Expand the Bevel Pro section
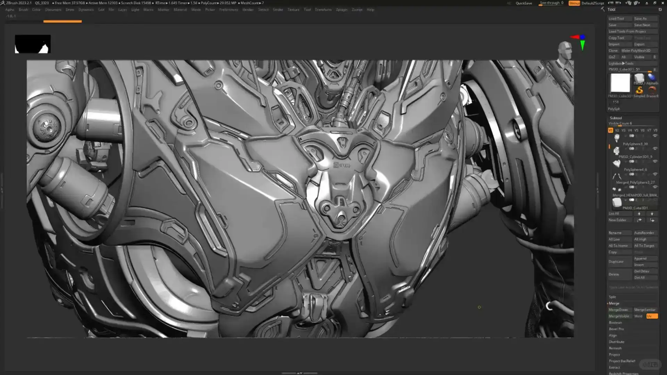 point(616,329)
